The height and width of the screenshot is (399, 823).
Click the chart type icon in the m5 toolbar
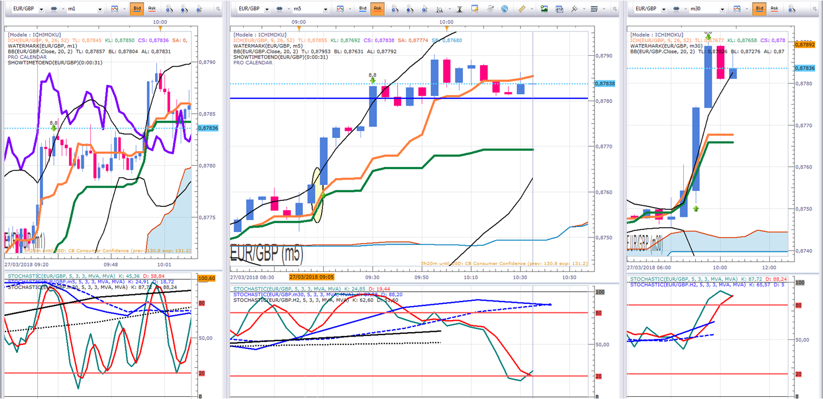click(x=340, y=9)
